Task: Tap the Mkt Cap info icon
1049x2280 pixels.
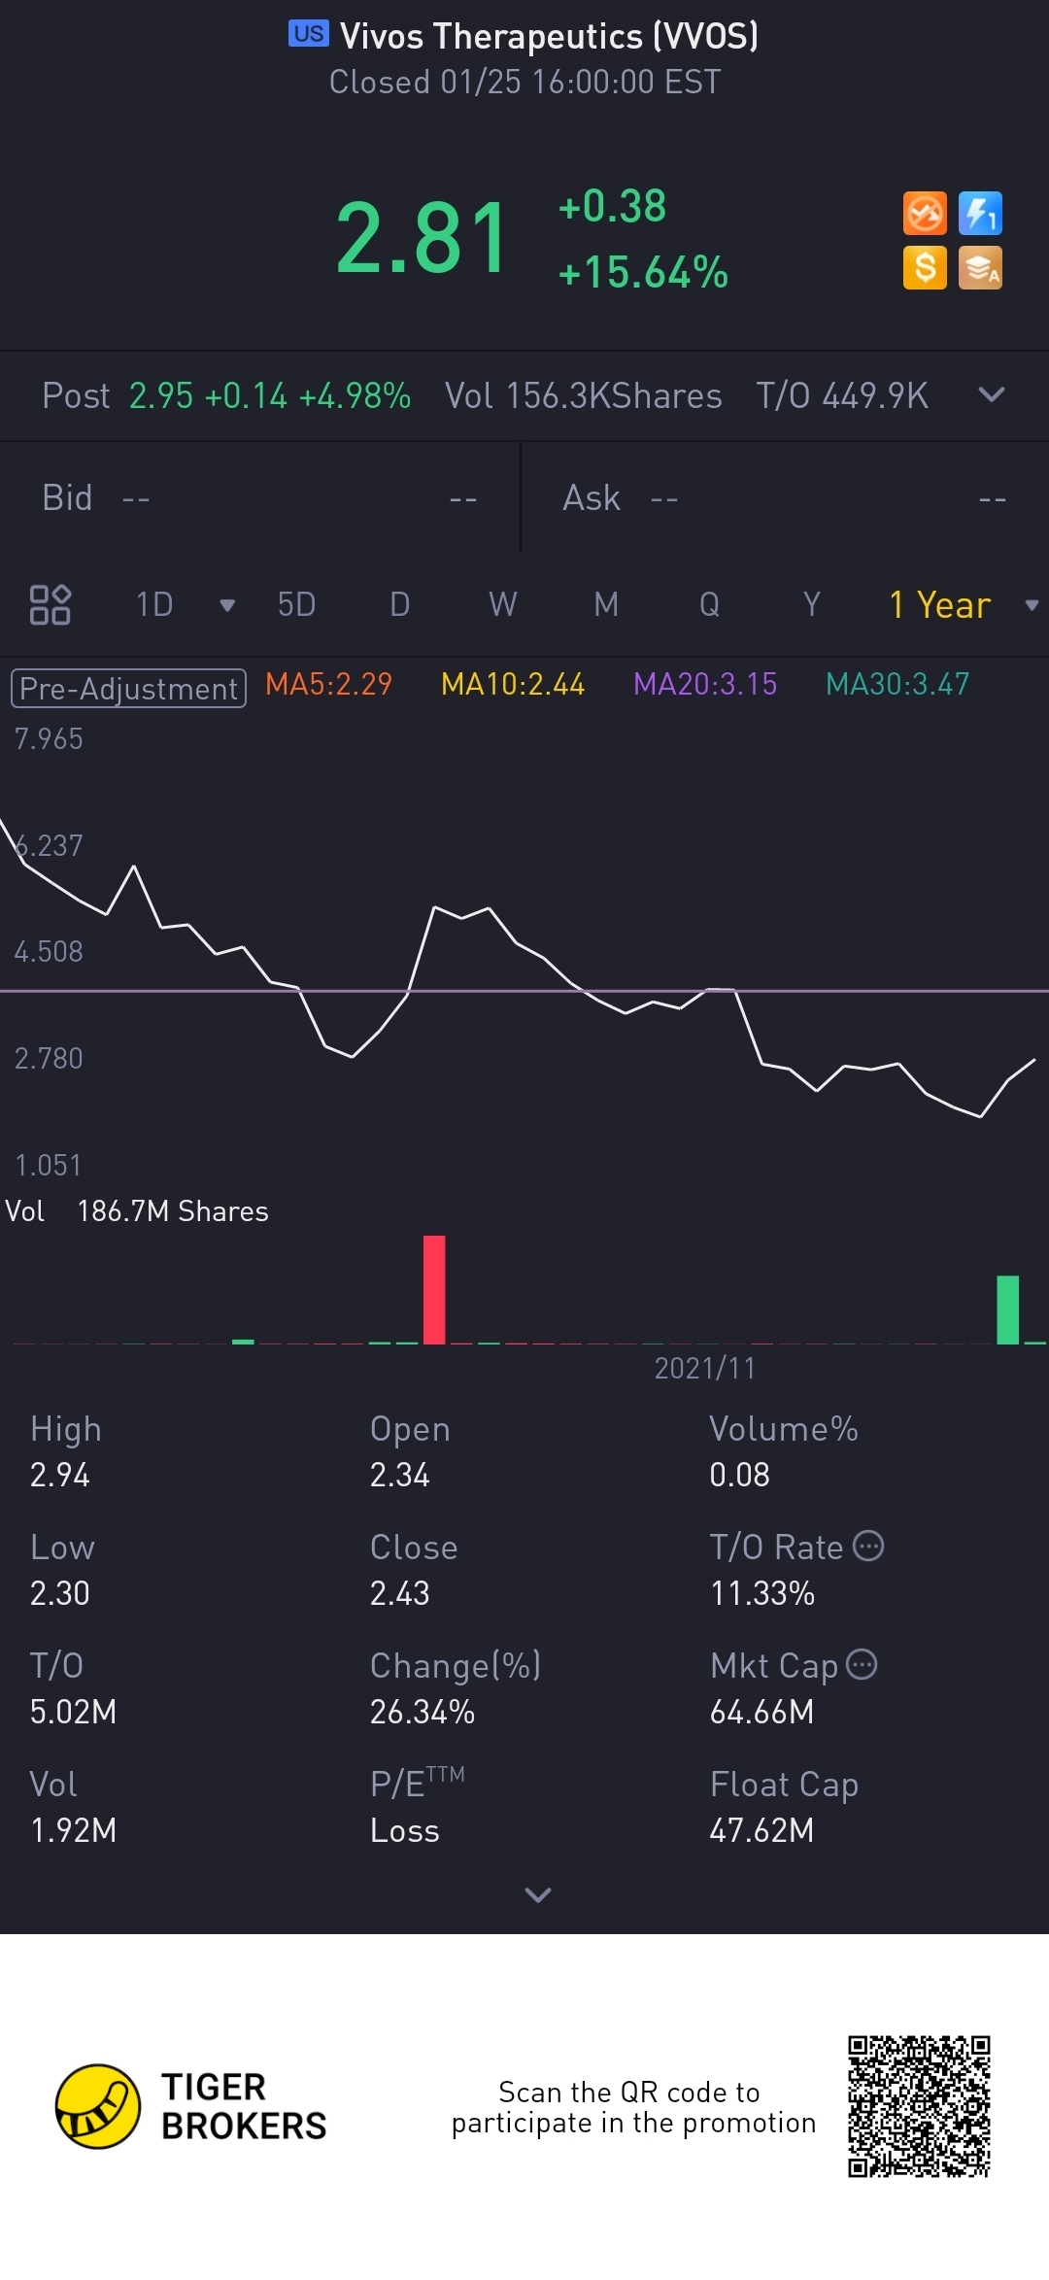Action: tap(862, 1664)
